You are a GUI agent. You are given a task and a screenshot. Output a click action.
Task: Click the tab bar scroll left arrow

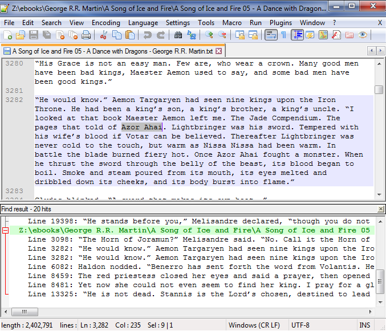(372, 51)
